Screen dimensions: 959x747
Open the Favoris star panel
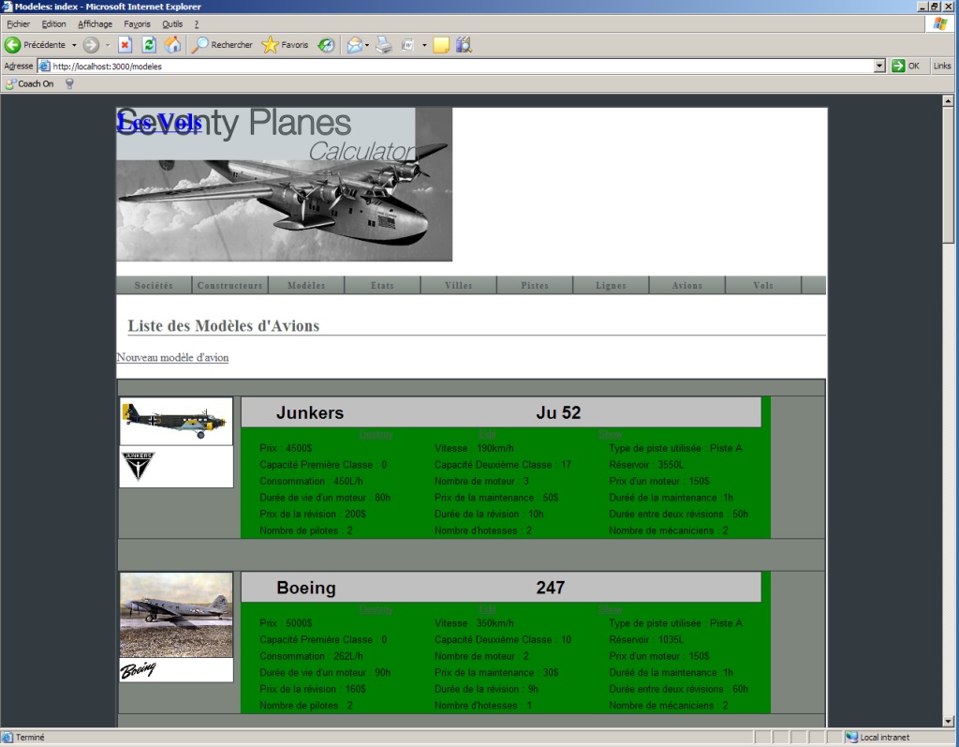pyautogui.click(x=285, y=45)
